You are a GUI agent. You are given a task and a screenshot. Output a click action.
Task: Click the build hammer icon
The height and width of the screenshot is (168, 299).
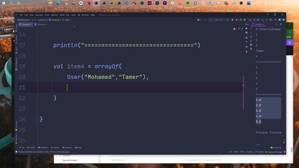[x=205, y=20]
